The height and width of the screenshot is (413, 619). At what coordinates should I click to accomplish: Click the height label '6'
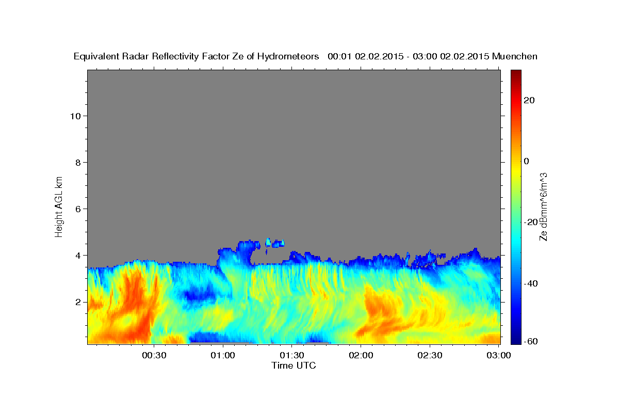click(78, 209)
